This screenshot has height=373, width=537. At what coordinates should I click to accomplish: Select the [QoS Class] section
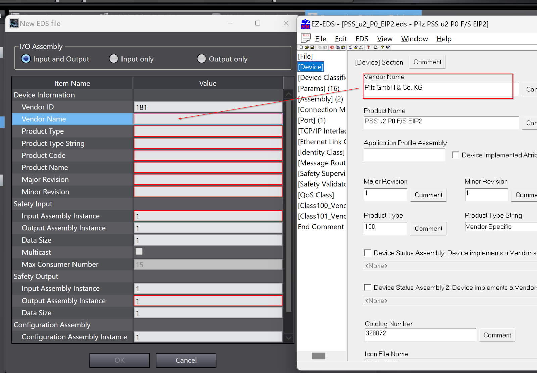pyautogui.click(x=316, y=195)
